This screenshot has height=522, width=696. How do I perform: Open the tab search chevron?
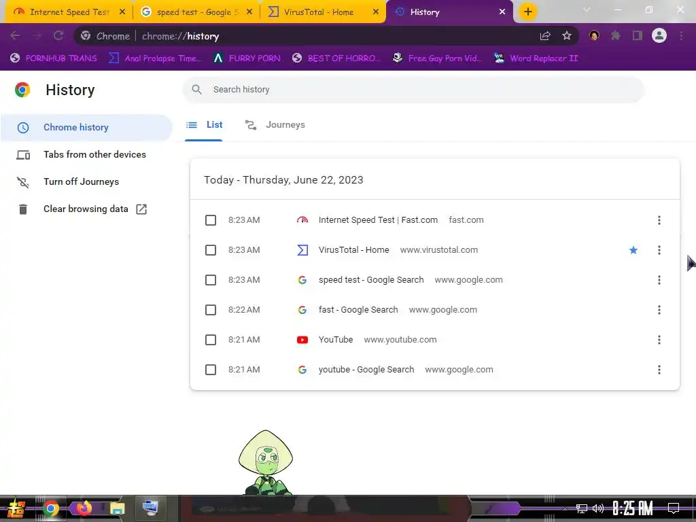(x=587, y=10)
